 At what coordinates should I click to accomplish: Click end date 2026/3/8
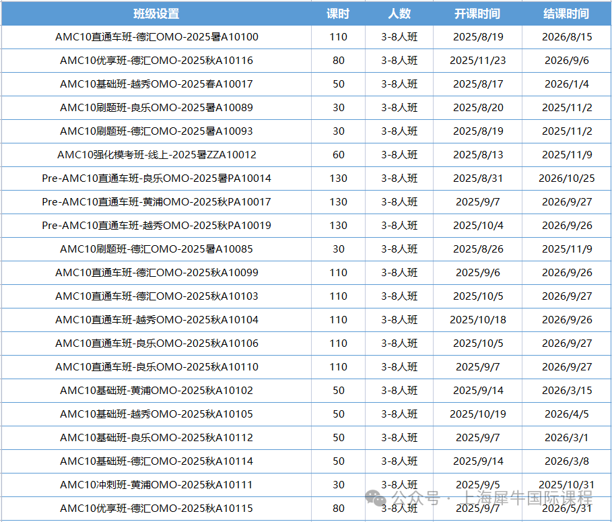coord(567,461)
